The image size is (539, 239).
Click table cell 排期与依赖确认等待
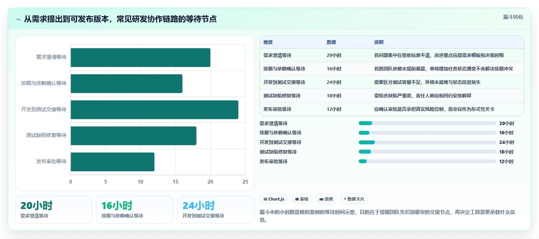pyautogui.click(x=284, y=69)
